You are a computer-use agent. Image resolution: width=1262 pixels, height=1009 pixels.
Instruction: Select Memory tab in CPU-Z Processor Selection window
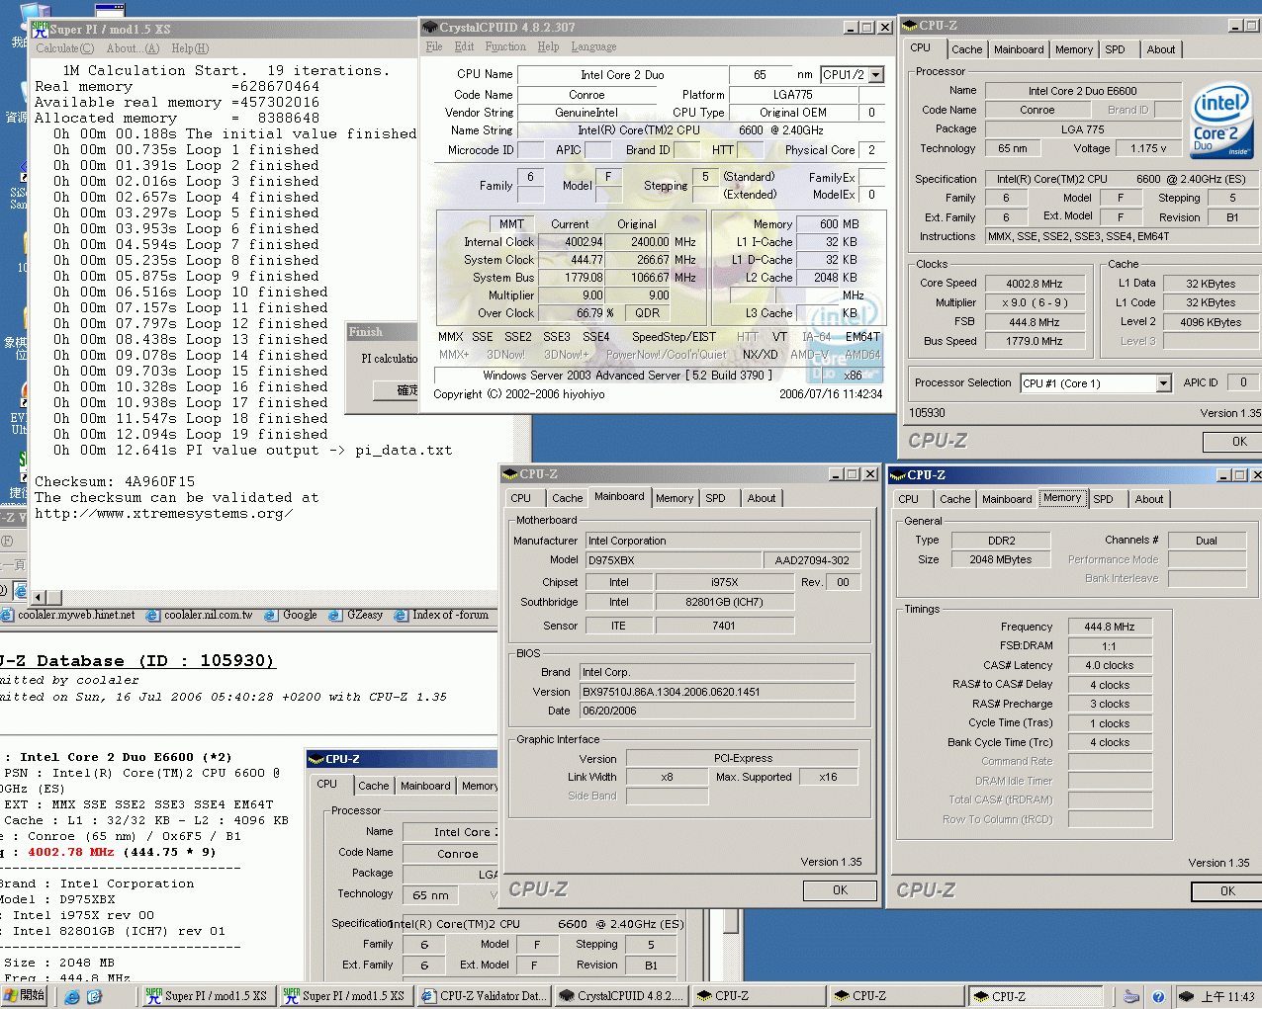(1074, 49)
